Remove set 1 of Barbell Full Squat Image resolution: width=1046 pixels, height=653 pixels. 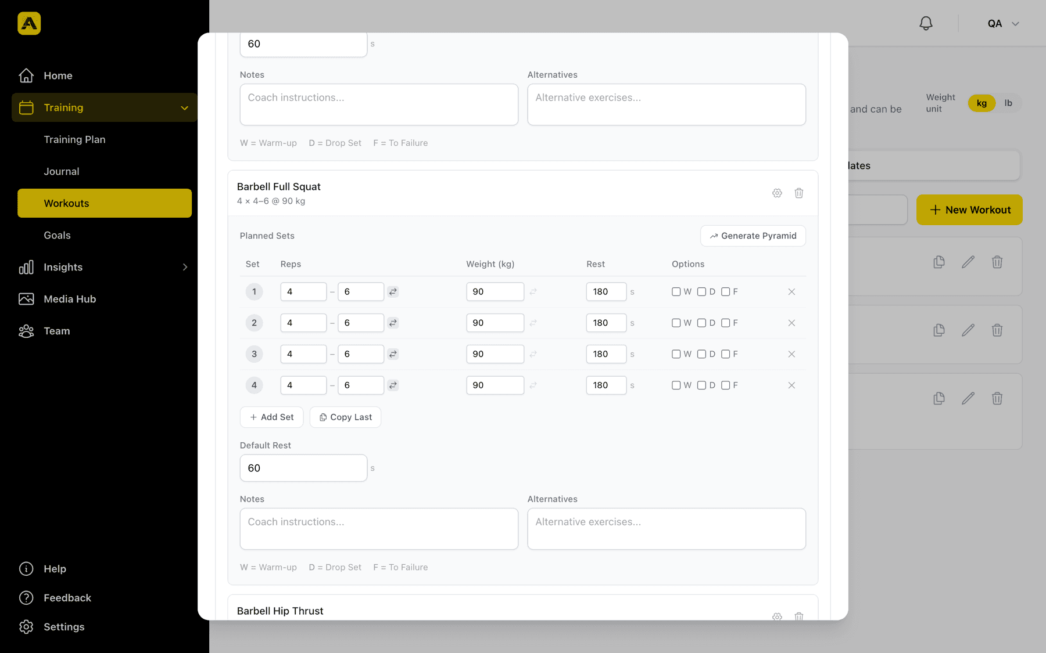791,292
